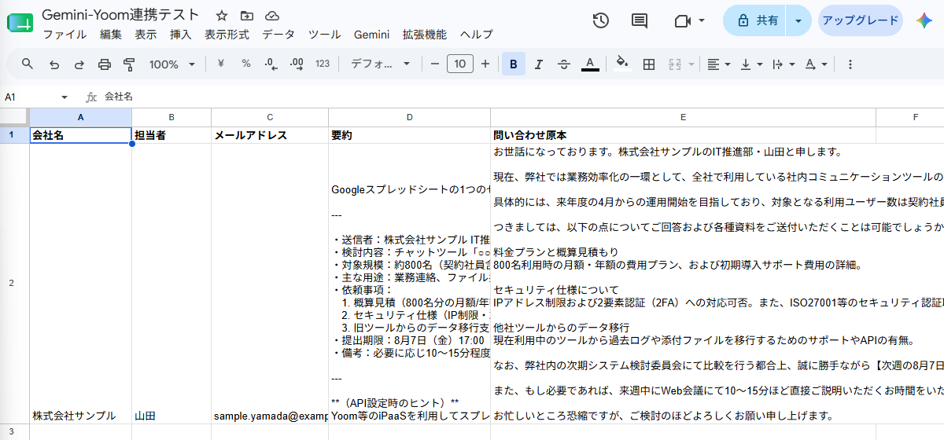
Task: Expand the share options arrow
Action: (x=798, y=20)
